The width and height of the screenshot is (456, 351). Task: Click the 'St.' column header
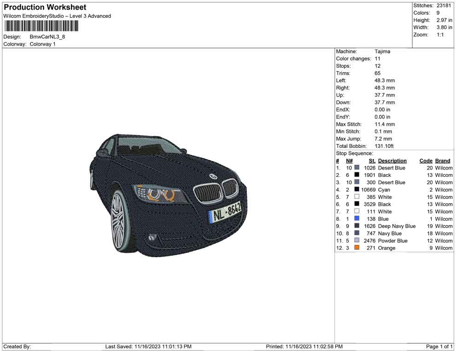[x=372, y=160]
